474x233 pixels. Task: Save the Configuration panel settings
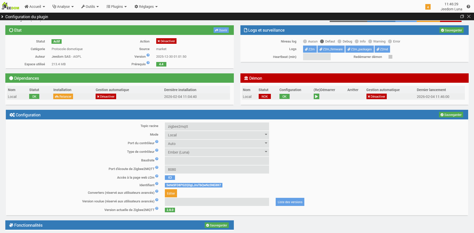(451, 115)
